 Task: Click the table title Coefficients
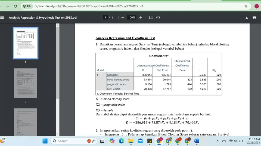coord(159,56)
